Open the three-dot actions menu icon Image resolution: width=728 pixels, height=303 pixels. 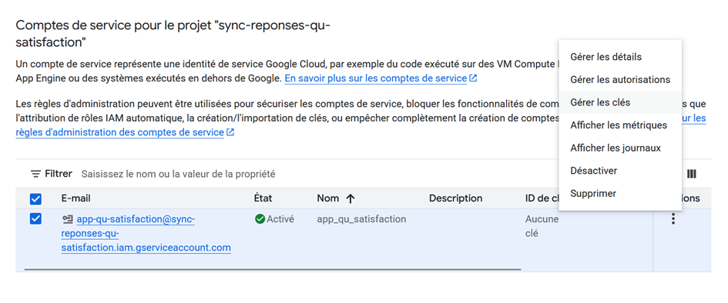pos(673,218)
